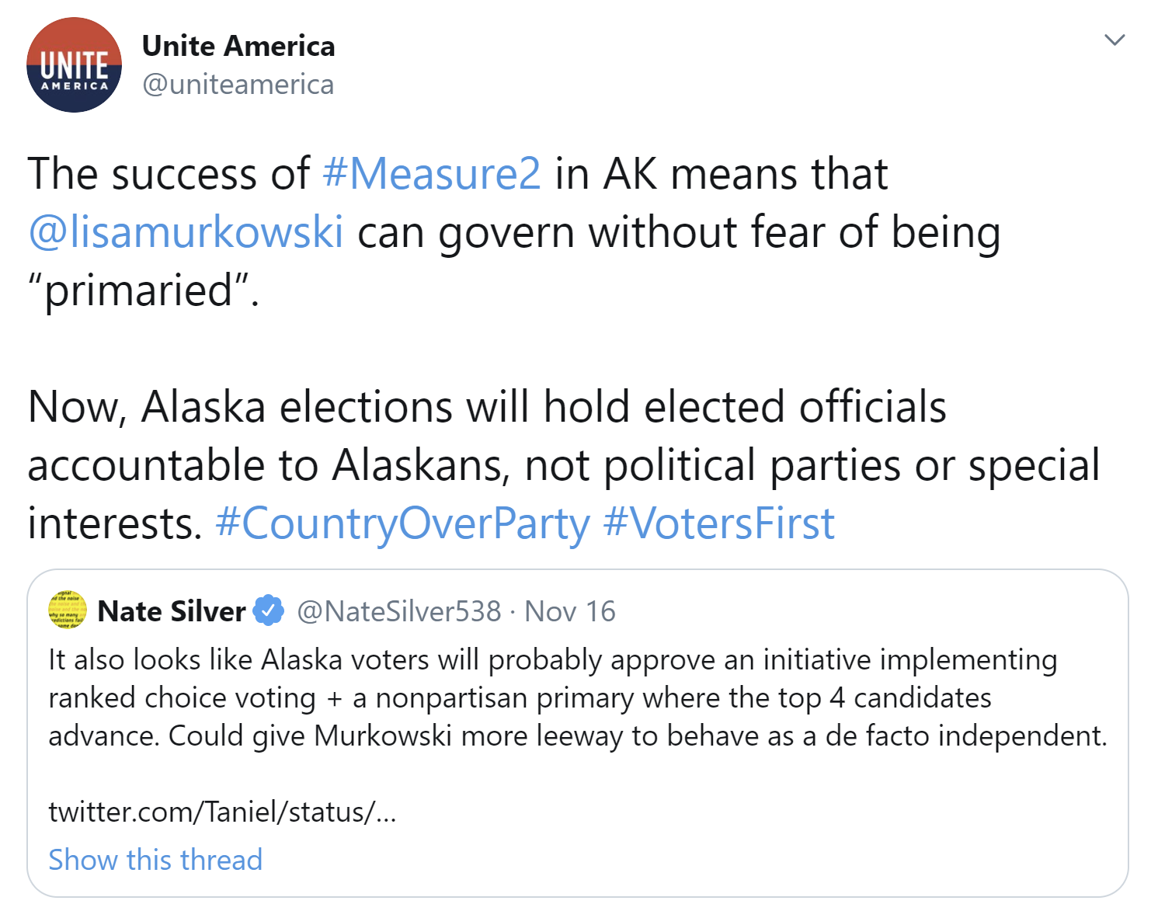Open the @uniteamerica handle

tap(238, 85)
